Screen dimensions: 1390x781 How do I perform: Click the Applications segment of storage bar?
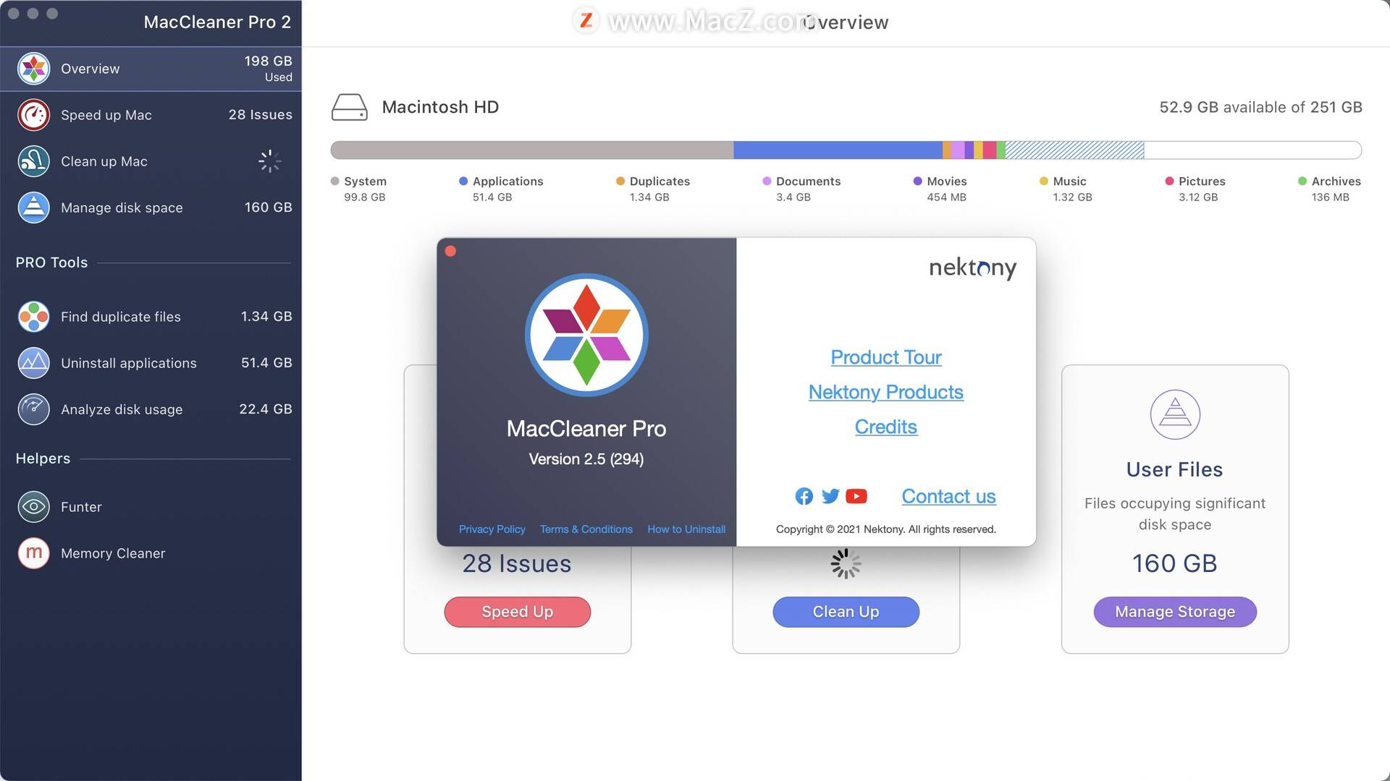838,150
